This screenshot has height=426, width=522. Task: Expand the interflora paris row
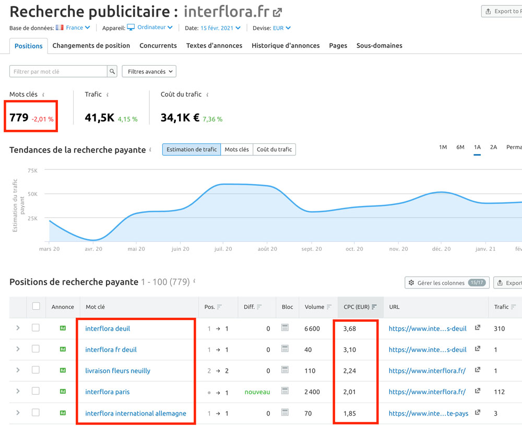(18, 391)
